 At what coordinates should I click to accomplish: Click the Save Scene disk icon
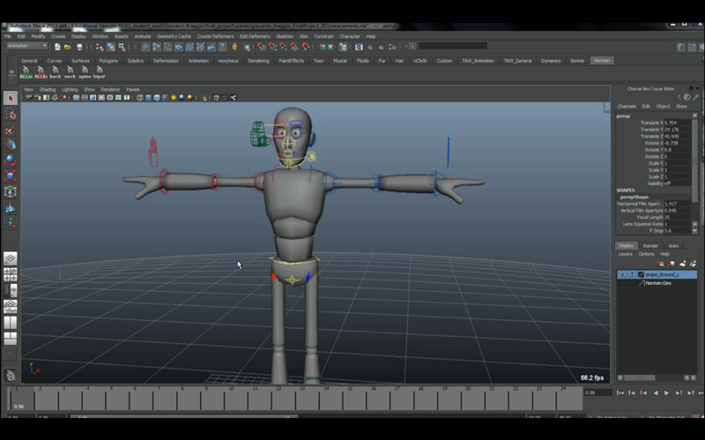point(79,47)
